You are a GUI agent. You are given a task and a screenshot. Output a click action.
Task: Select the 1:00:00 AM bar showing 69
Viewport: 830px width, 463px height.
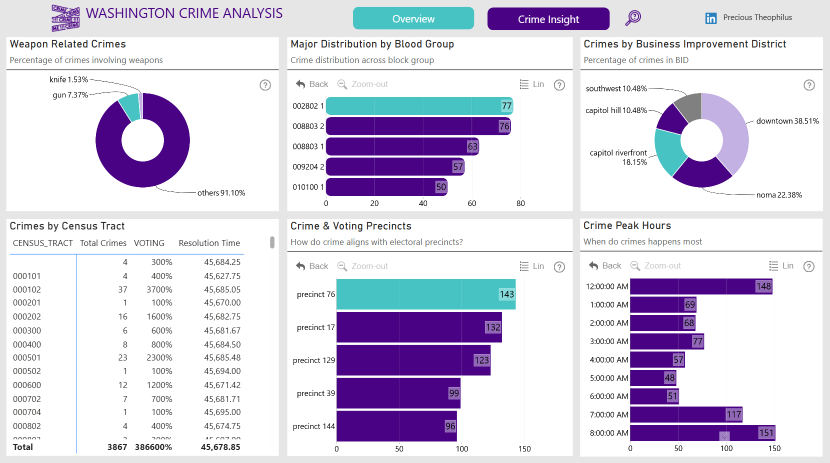click(x=663, y=304)
